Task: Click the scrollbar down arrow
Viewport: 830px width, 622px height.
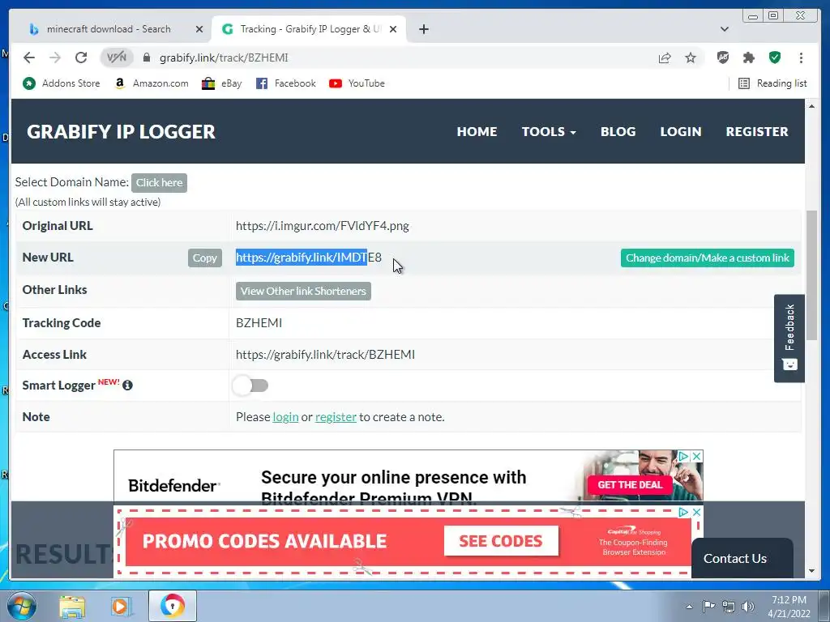Action: pyautogui.click(x=811, y=571)
